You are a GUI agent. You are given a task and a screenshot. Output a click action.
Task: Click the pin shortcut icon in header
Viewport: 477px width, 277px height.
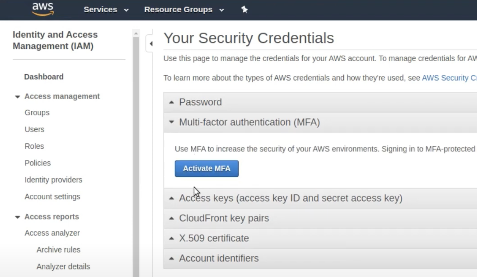(244, 9)
